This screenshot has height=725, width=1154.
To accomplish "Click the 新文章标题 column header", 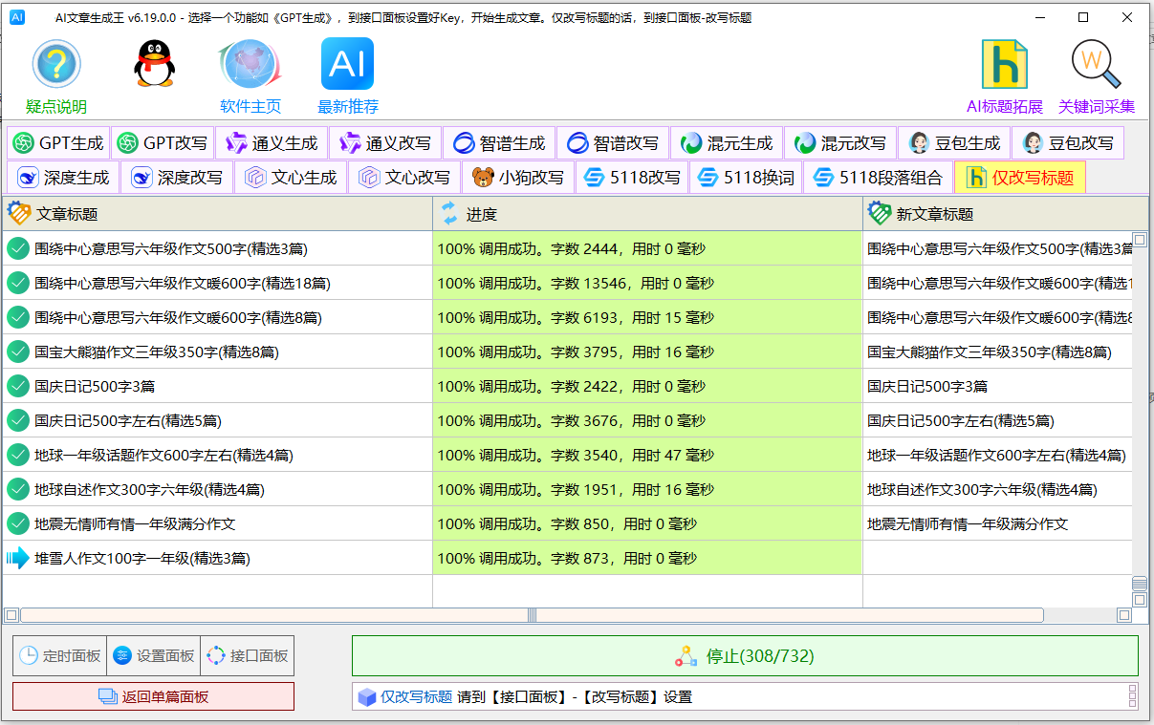I will [x=1005, y=214].
